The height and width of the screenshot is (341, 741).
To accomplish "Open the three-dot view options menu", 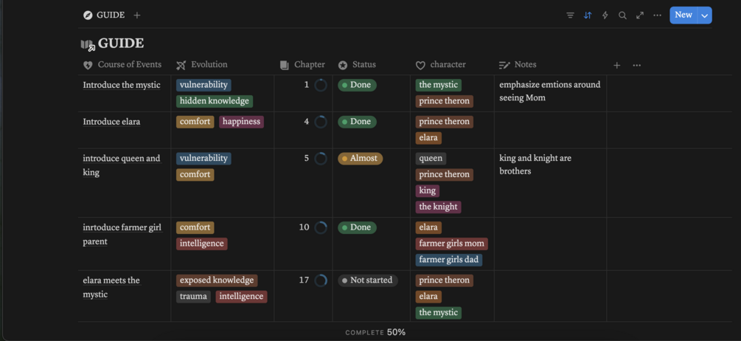I will pos(657,15).
